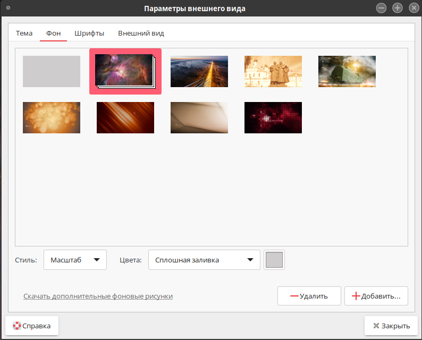The image size is (422, 340).
Task: Open help with the Справка button
Action: point(32,326)
